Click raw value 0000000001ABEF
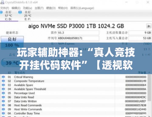 point(136,101)
